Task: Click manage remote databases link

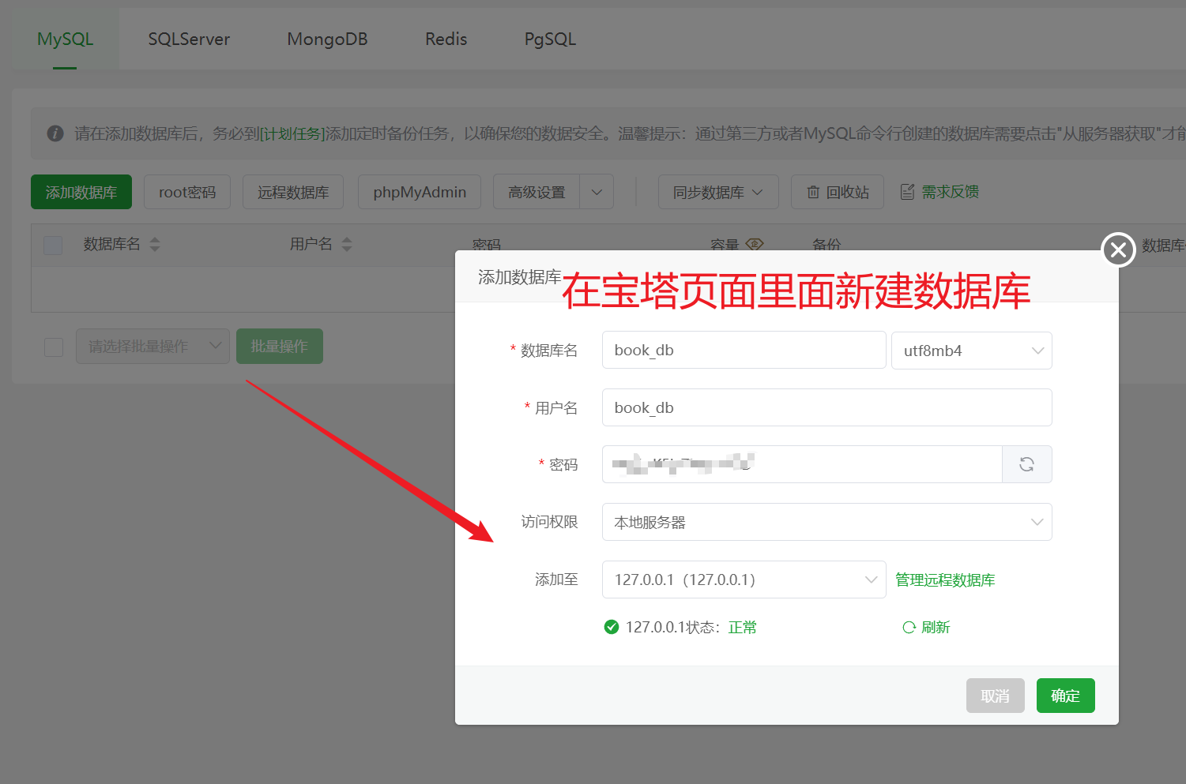Action: 945,580
